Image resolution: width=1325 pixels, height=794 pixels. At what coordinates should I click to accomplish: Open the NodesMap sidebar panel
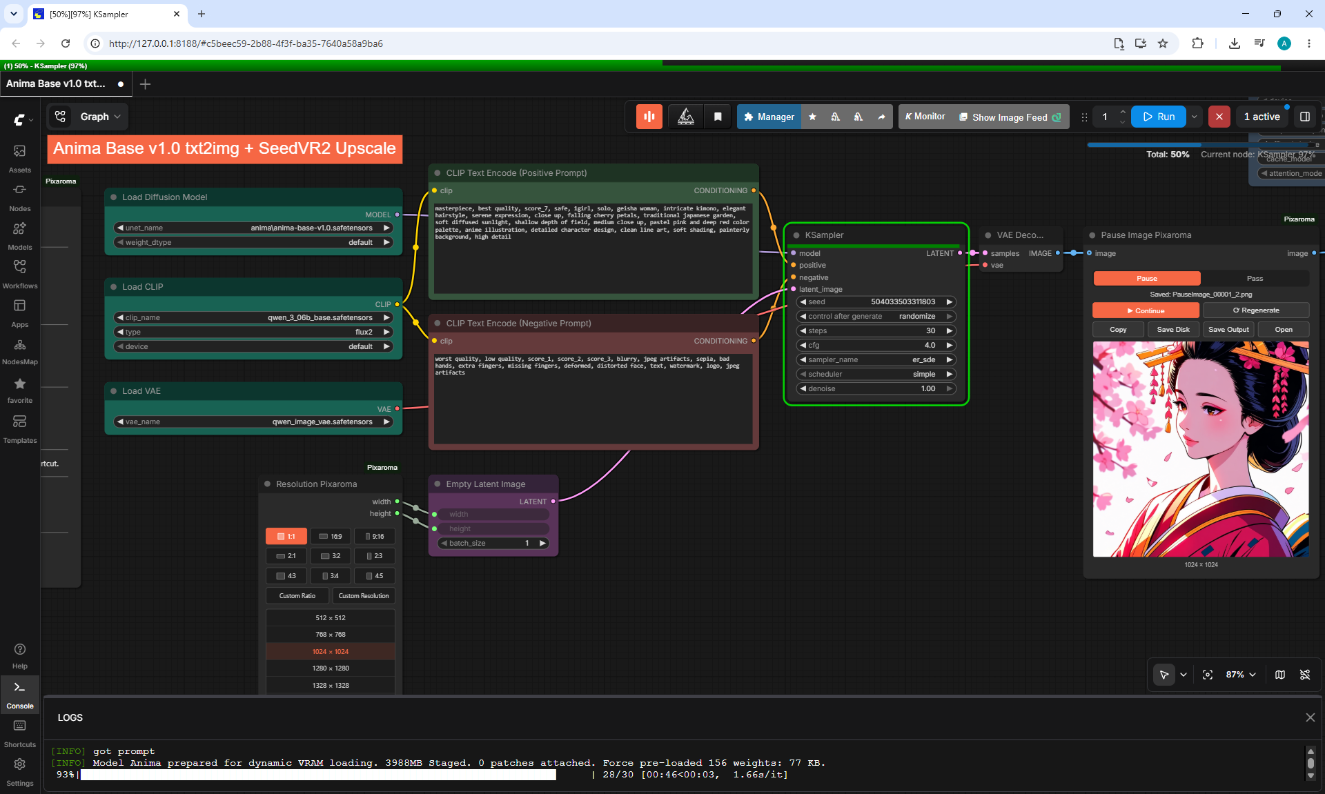click(x=19, y=351)
